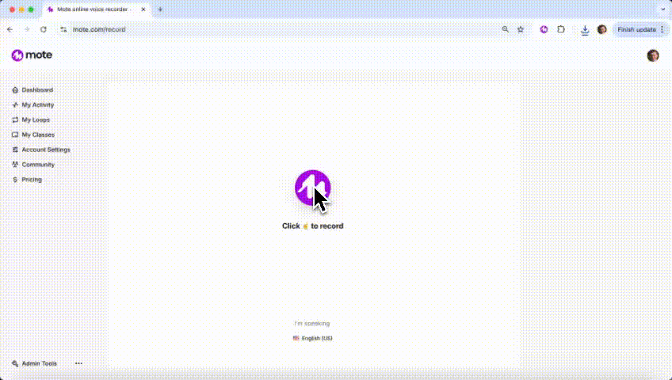Click the Pricing dollar icon

(15, 180)
